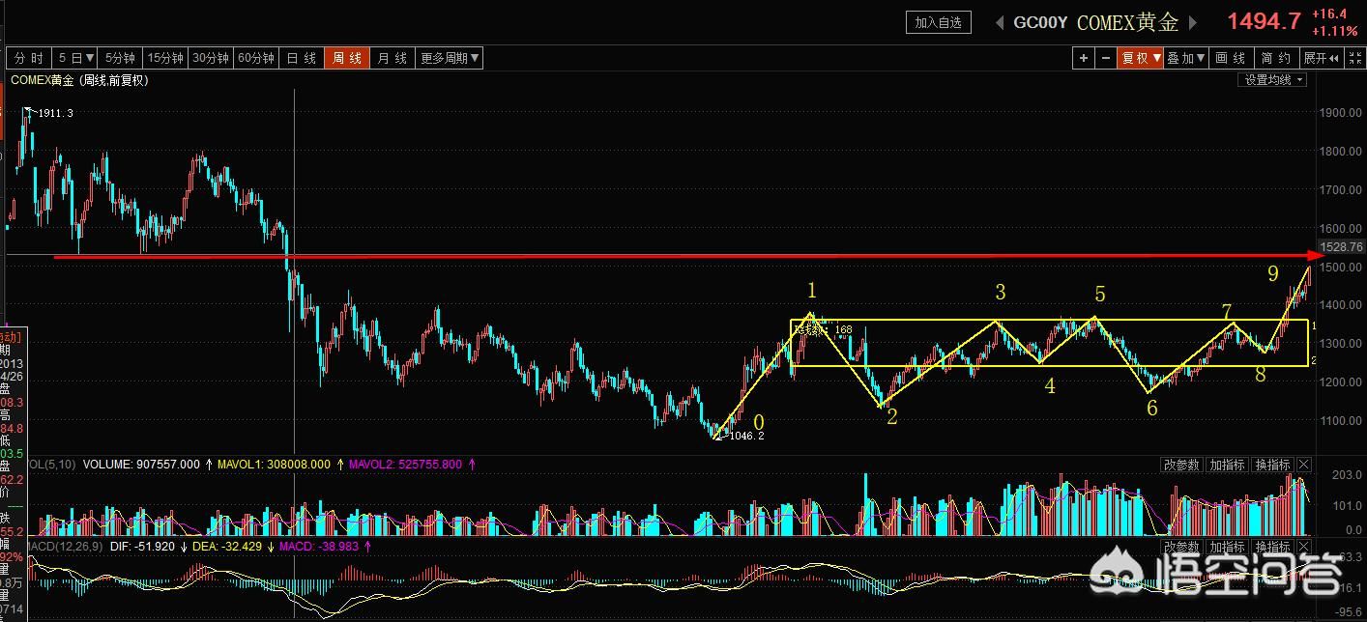
Task: Open the 叠加 overlay dropdown
Action: 1186,58
